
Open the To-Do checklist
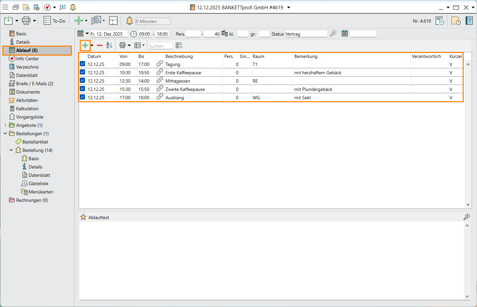click(x=55, y=21)
